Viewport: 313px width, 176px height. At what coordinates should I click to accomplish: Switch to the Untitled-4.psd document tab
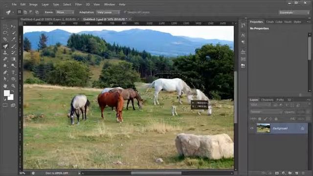point(48,20)
